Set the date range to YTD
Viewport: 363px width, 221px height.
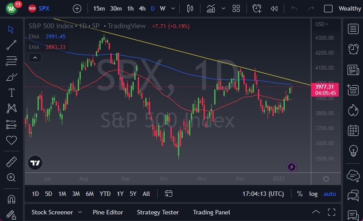105,194
